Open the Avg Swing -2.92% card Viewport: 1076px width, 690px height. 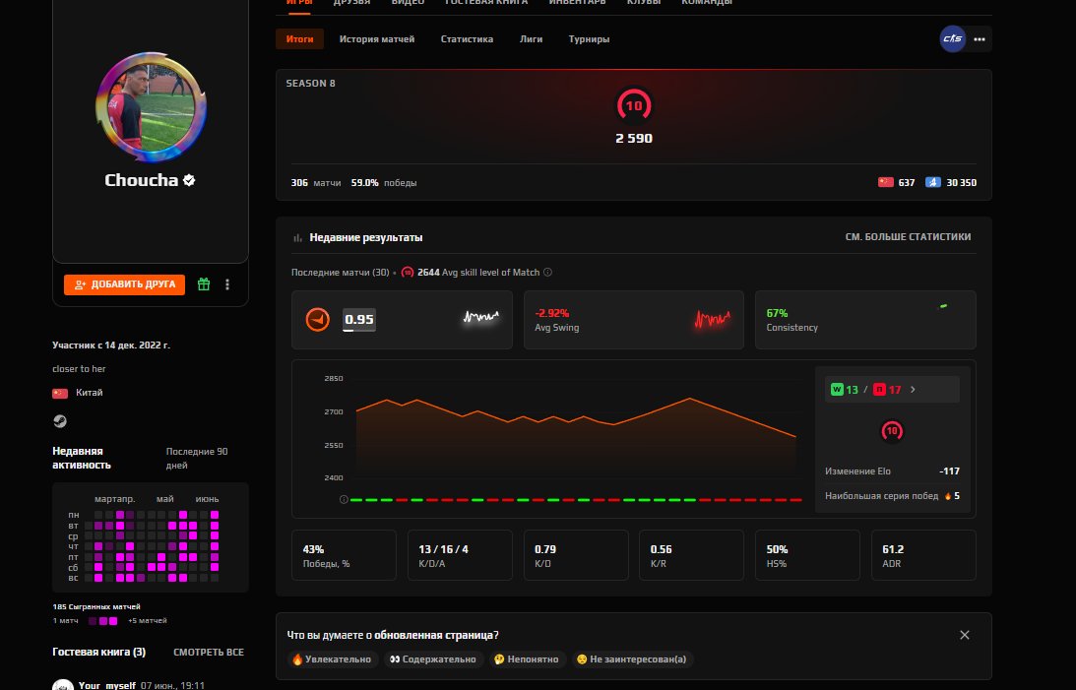(633, 320)
